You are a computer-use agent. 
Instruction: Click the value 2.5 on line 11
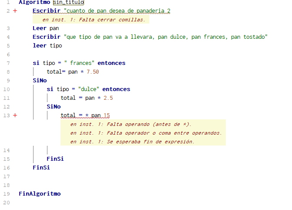[x=108, y=98]
